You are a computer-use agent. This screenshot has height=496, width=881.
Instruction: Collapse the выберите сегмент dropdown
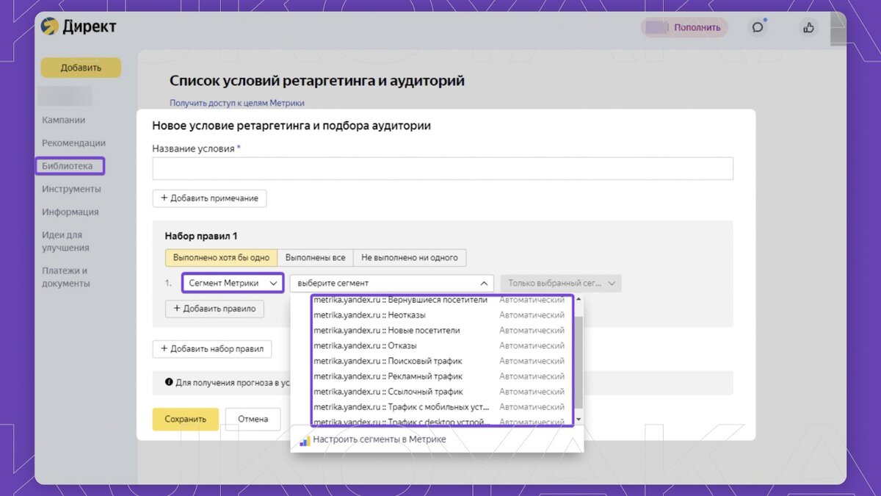pos(392,283)
